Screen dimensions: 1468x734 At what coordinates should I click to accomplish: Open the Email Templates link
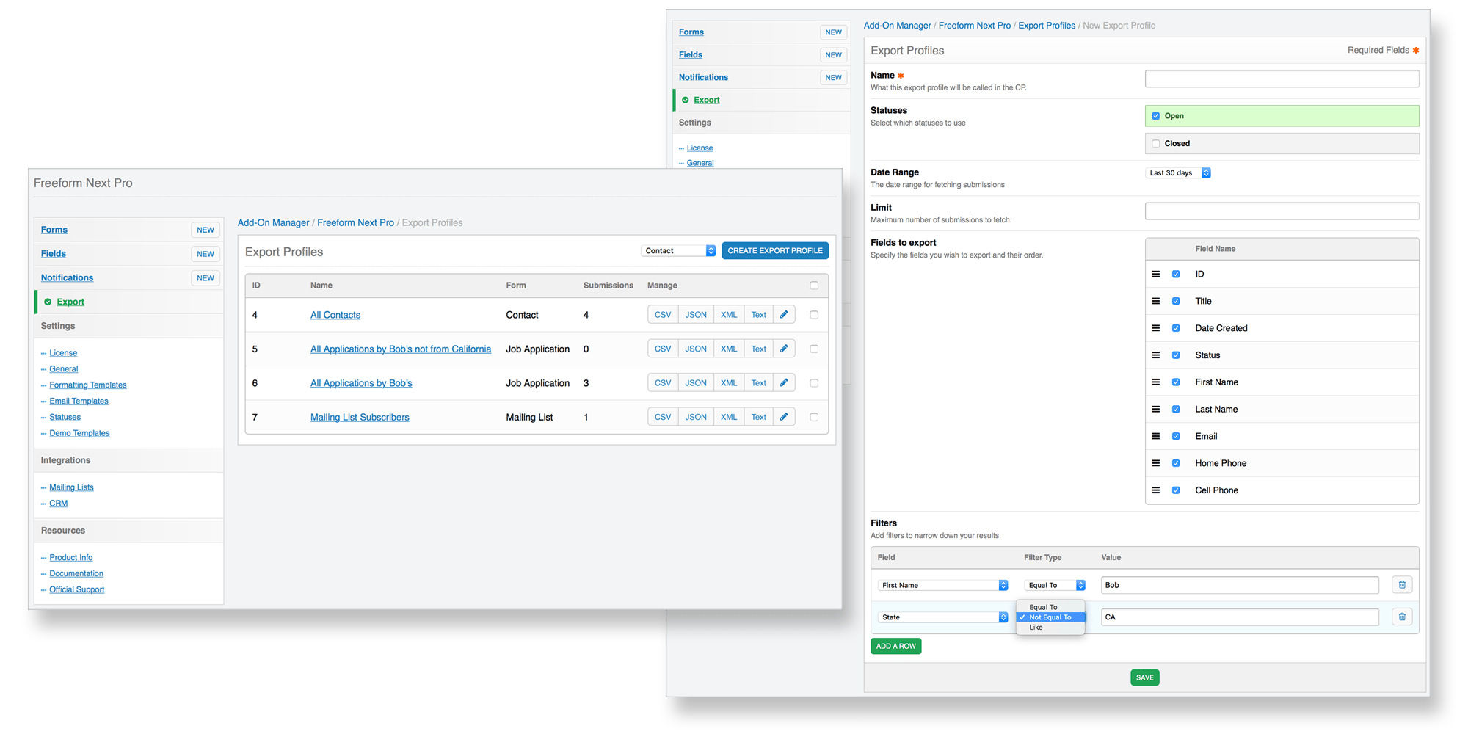79,401
